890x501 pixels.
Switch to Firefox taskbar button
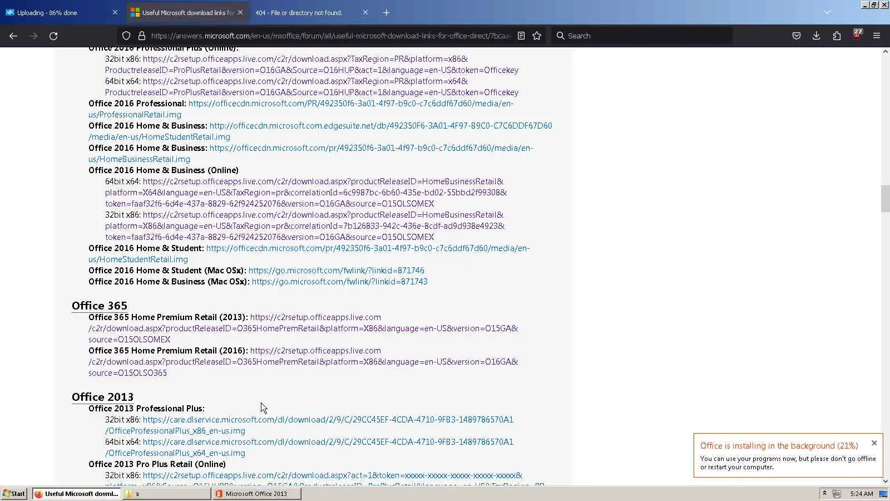tap(76, 494)
